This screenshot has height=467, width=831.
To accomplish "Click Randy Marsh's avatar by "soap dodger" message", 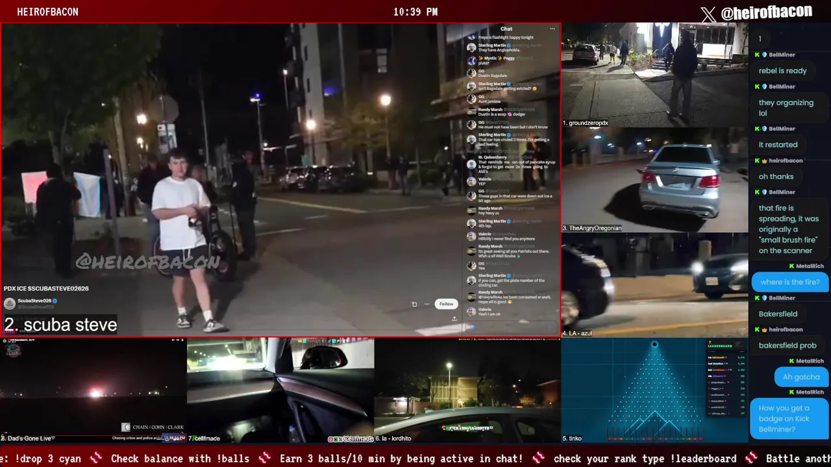I will point(472,112).
